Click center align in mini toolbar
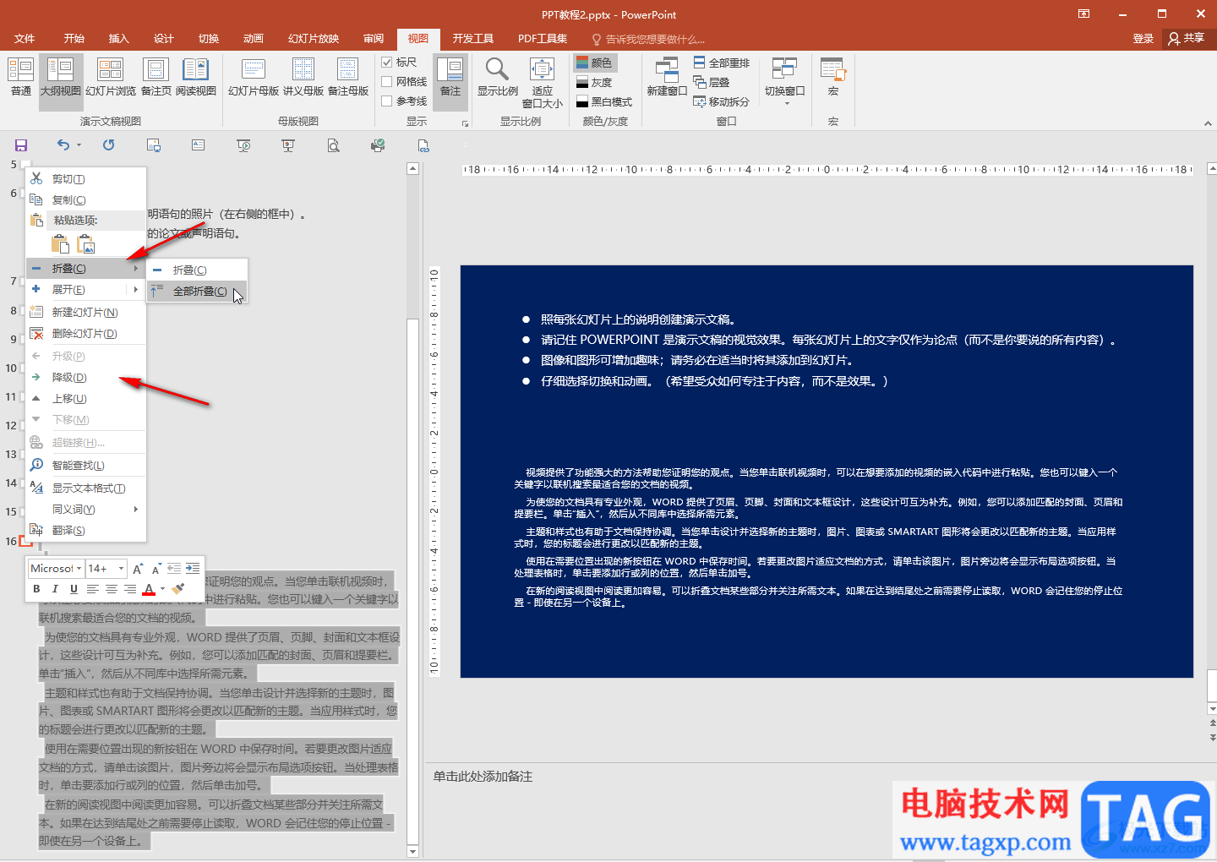The image size is (1217, 862). coord(111,589)
